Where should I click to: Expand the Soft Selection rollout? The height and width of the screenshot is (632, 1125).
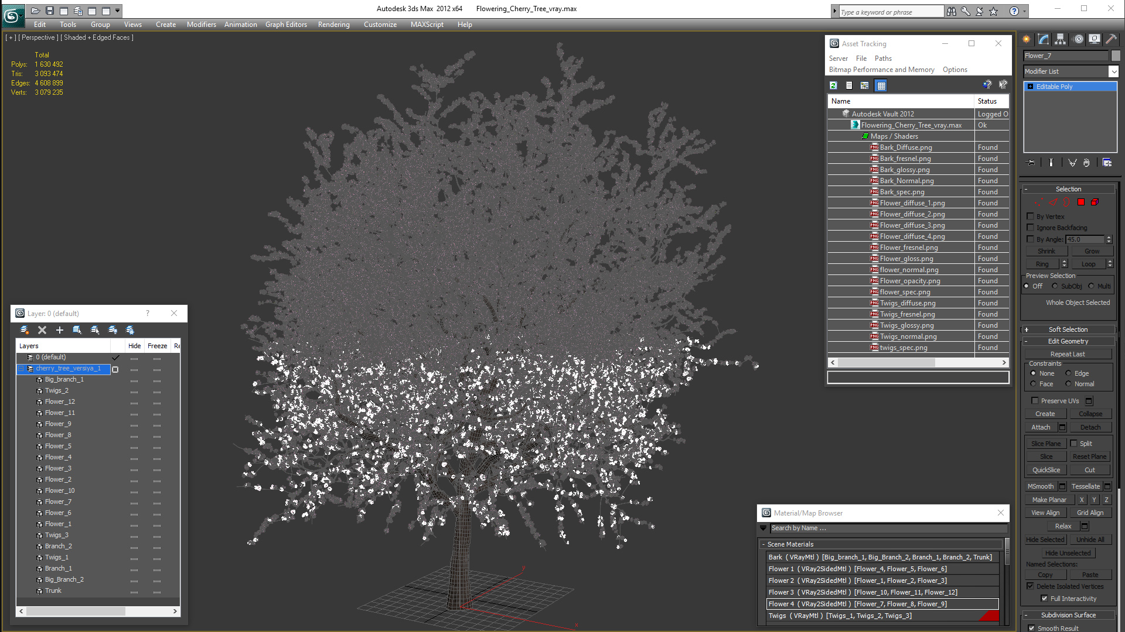(1068, 329)
